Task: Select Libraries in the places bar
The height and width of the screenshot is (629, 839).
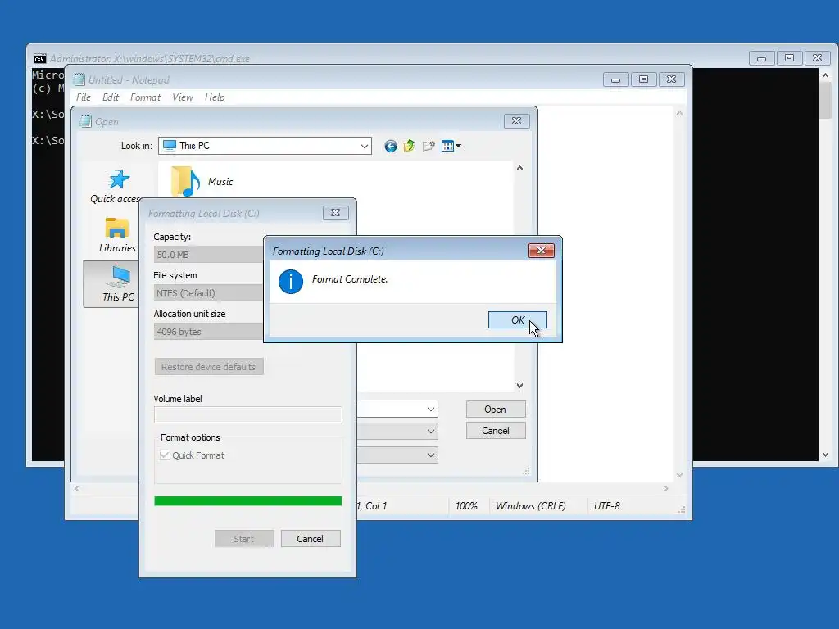Action: point(117,235)
